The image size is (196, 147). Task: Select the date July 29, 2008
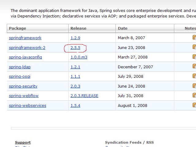click(130, 77)
